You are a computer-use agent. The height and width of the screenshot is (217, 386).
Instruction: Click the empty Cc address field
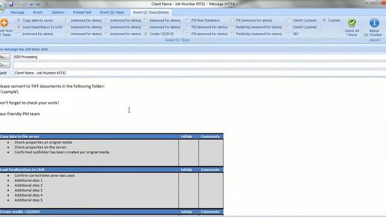coord(200,65)
